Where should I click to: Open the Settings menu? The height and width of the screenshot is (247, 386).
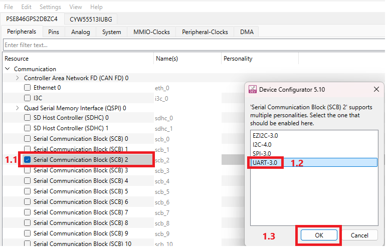pyautogui.click(x=50, y=7)
